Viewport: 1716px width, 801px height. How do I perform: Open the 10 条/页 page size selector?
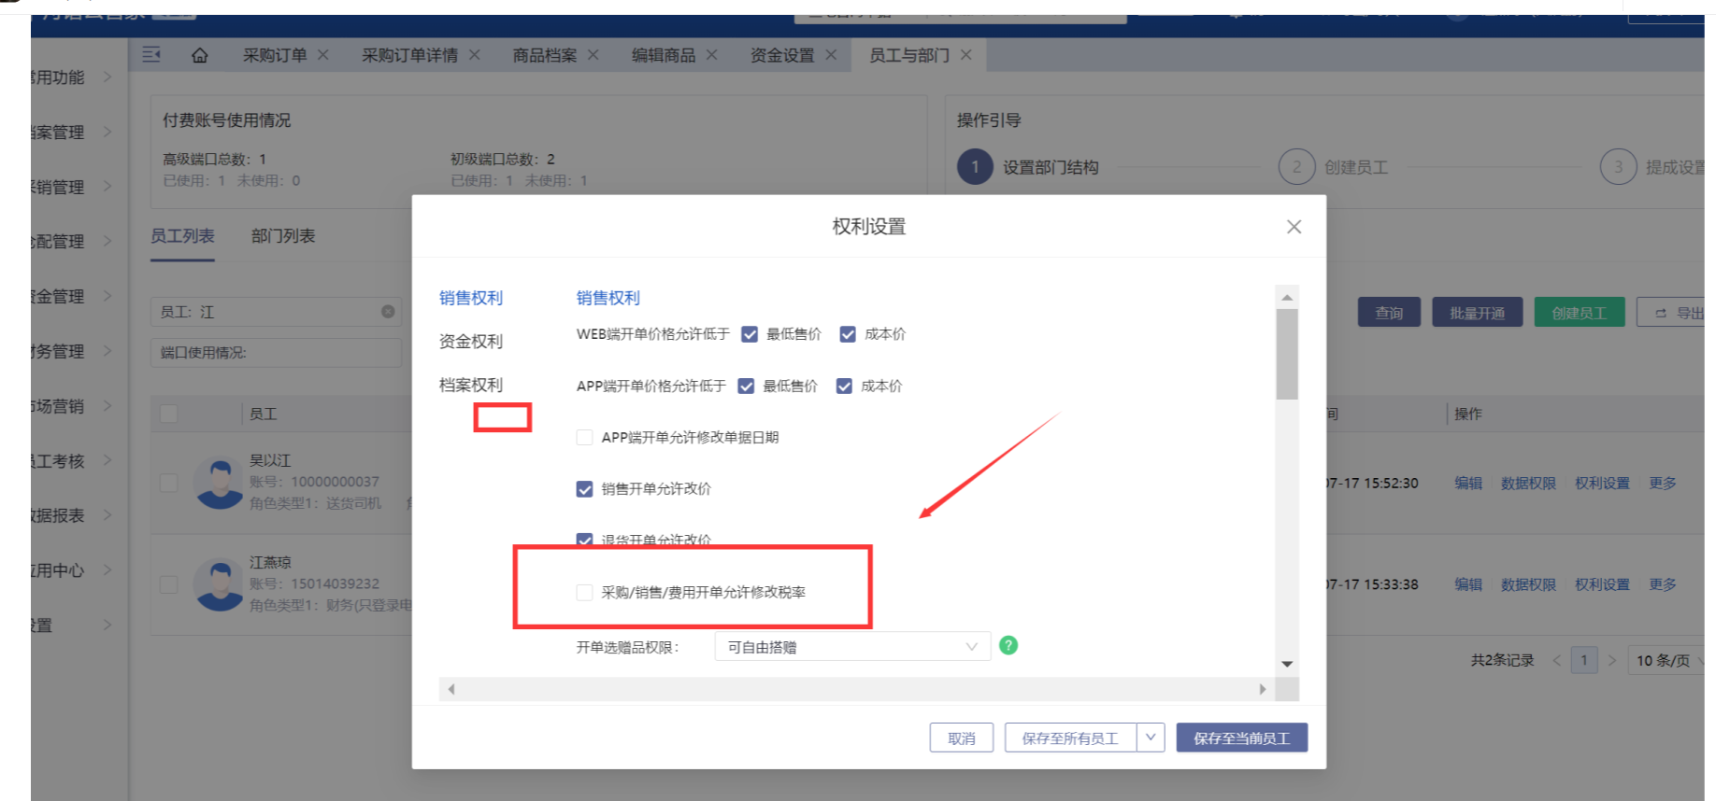(x=1666, y=661)
